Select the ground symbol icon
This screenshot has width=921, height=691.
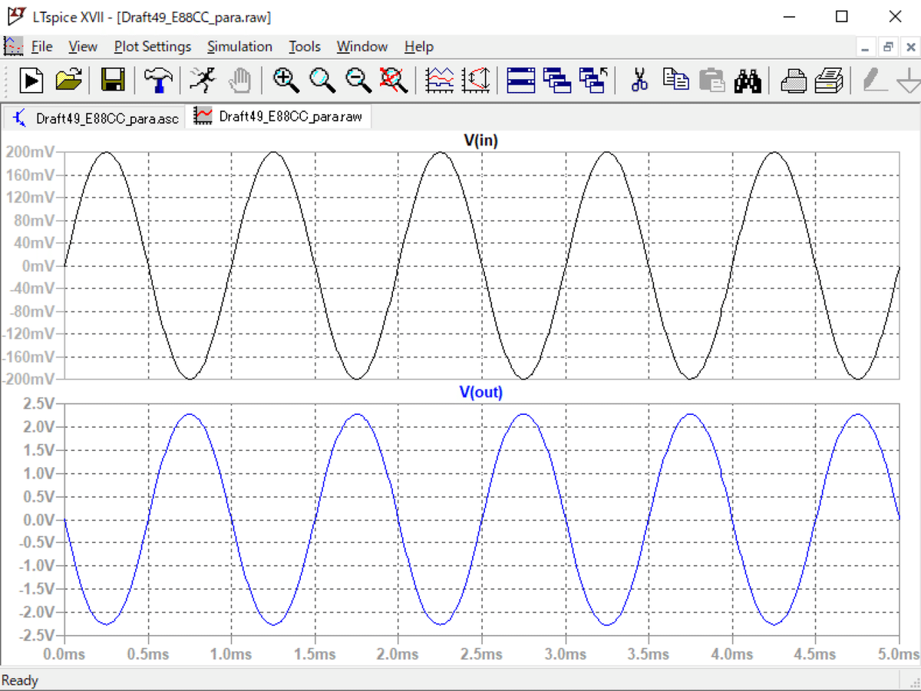coord(909,79)
